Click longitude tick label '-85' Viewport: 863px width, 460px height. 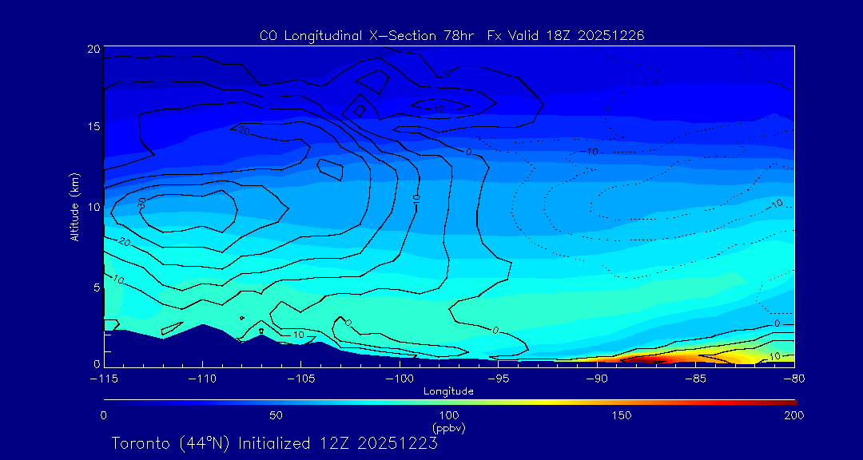(696, 379)
